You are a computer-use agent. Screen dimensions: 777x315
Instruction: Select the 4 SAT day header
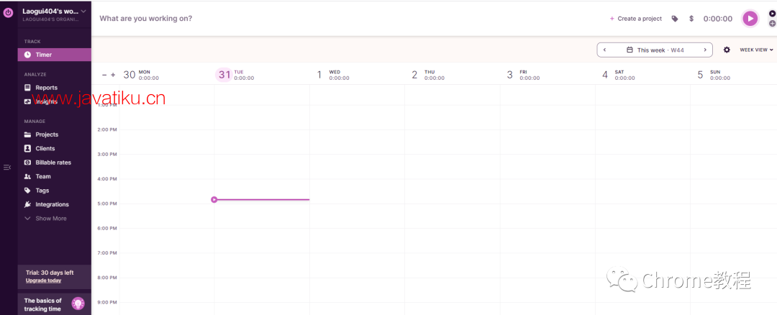619,75
